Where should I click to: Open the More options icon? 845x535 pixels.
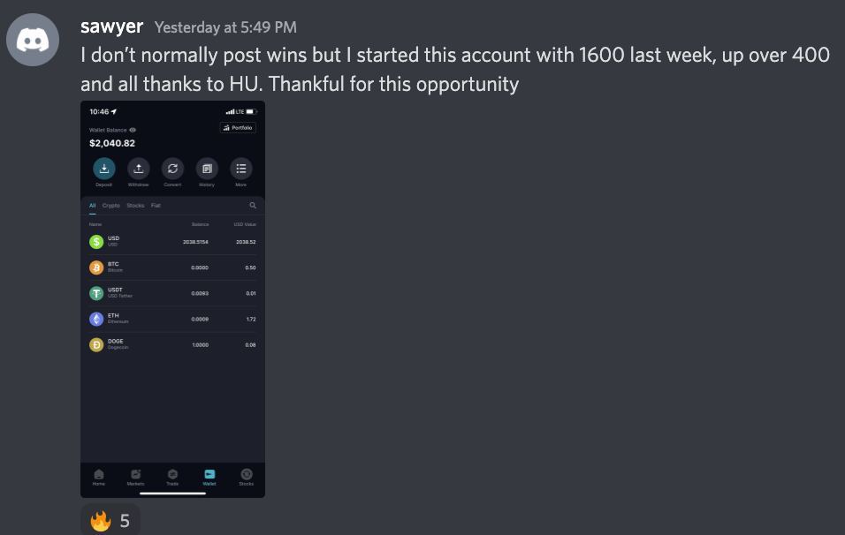pos(240,169)
